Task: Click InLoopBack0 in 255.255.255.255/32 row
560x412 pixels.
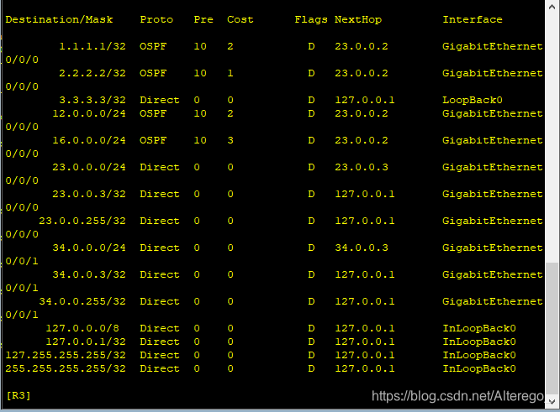Action: click(x=479, y=368)
